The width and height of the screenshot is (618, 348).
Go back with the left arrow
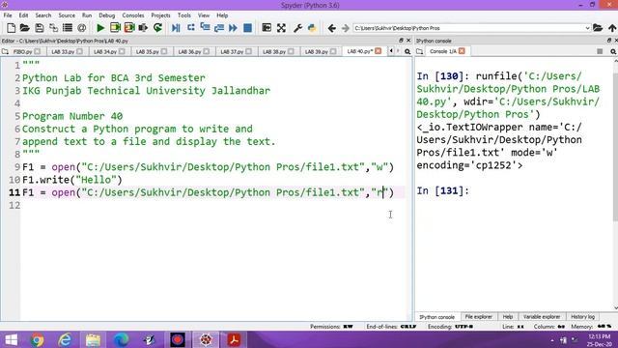tap(331, 28)
